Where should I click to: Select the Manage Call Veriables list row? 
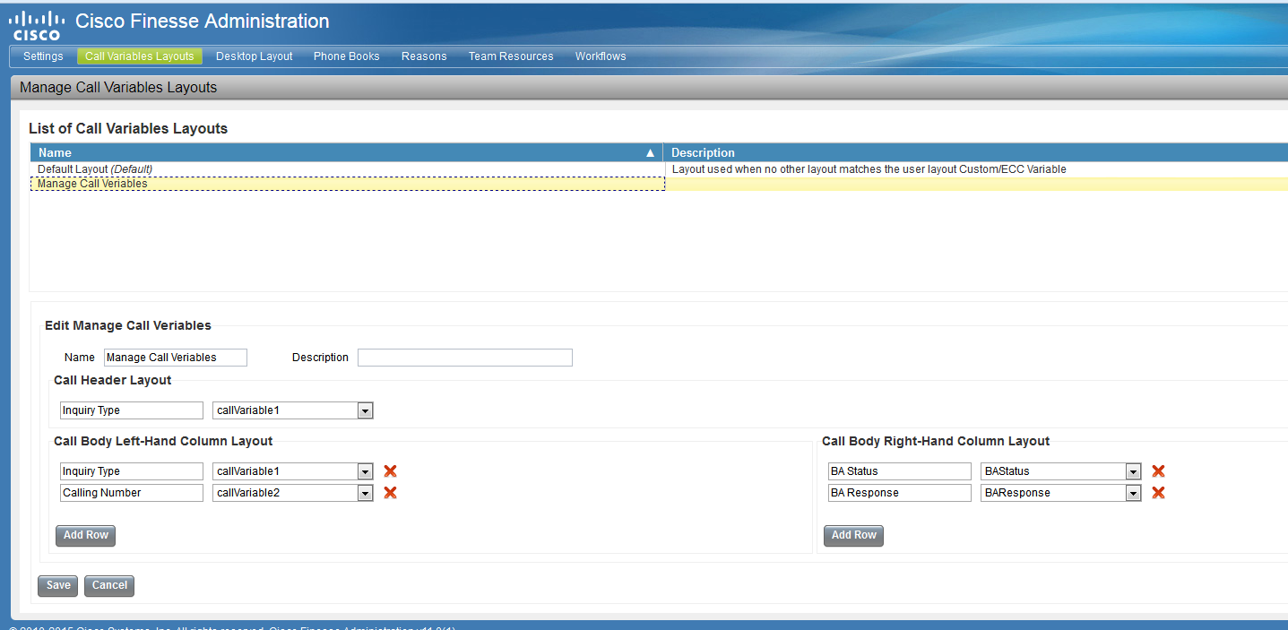[x=659, y=184]
